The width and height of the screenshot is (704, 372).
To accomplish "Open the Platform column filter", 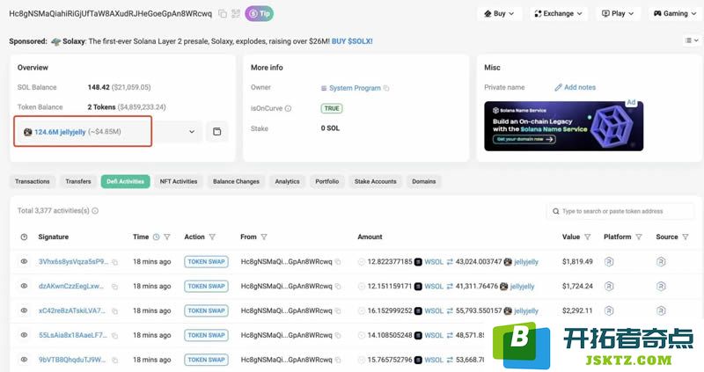I will pos(639,237).
